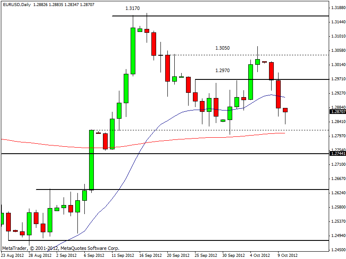
Task: Click the current price tag 1.28707
Action: coord(337,111)
